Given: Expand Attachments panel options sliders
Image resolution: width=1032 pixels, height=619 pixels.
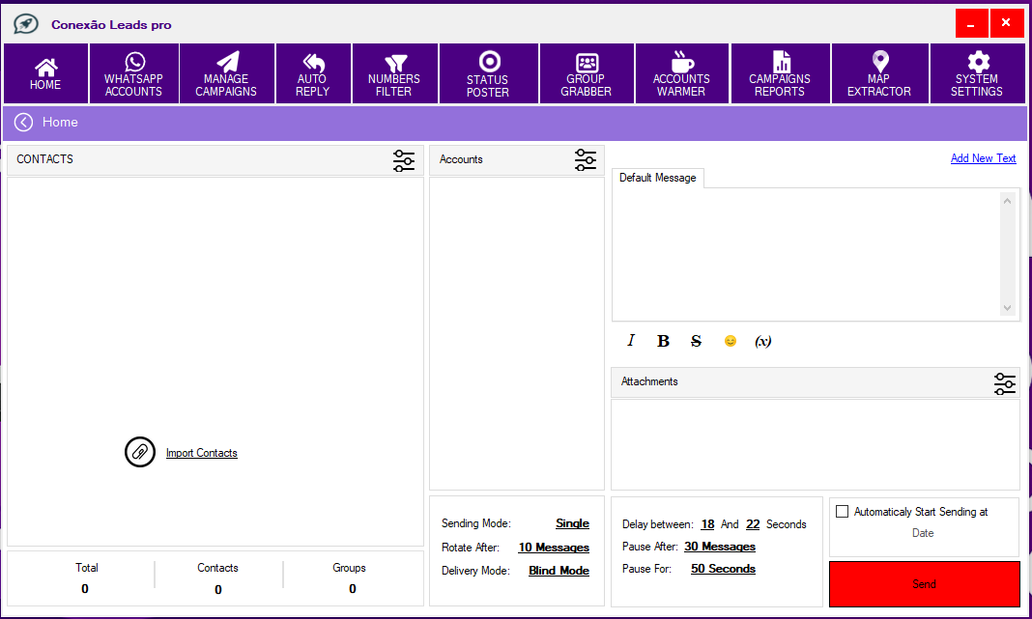Looking at the screenshot, I should pyautogui.click(x=1005, y=383).
